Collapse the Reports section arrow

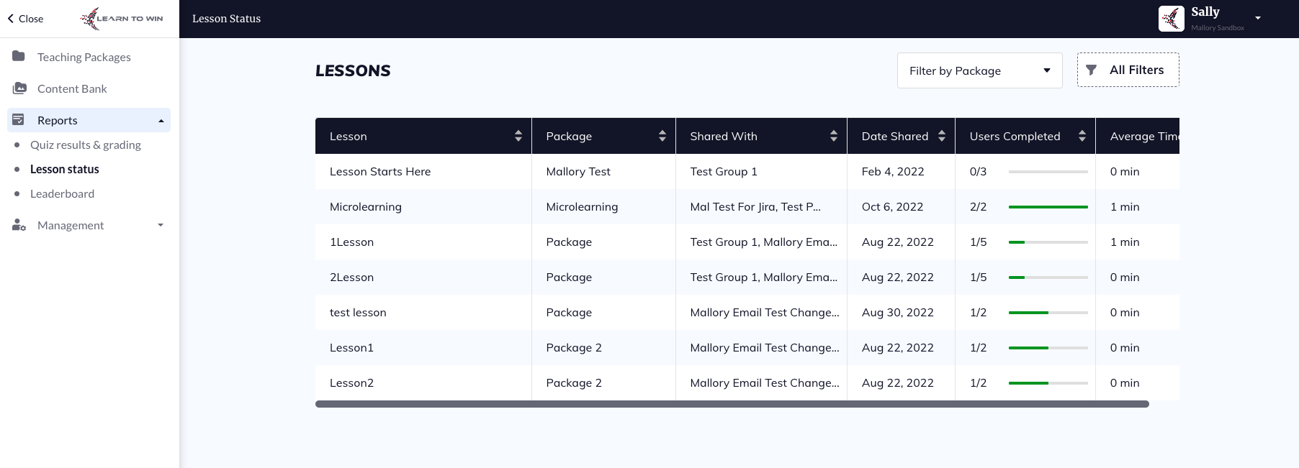(161, 121)
